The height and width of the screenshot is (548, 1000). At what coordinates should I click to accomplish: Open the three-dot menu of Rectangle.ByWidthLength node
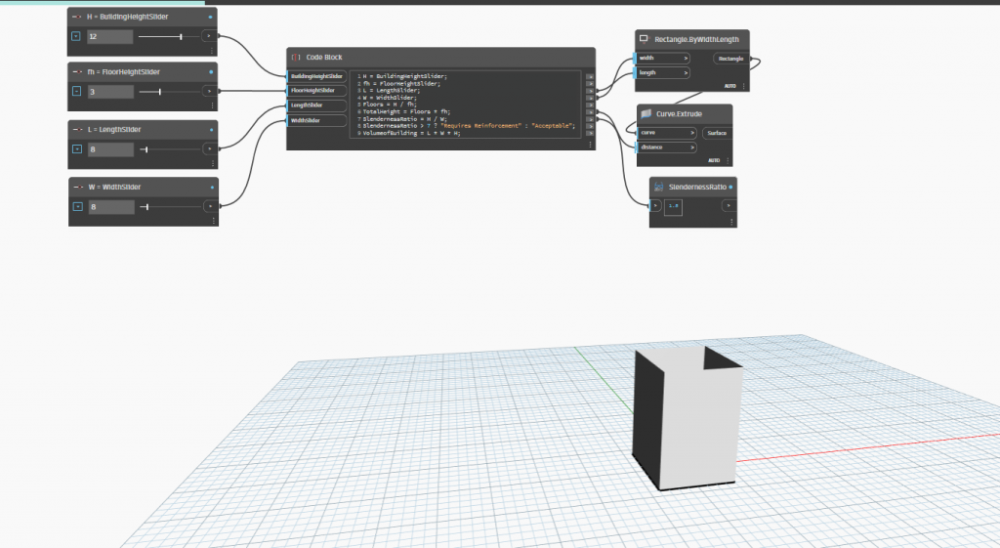[743, 86]
